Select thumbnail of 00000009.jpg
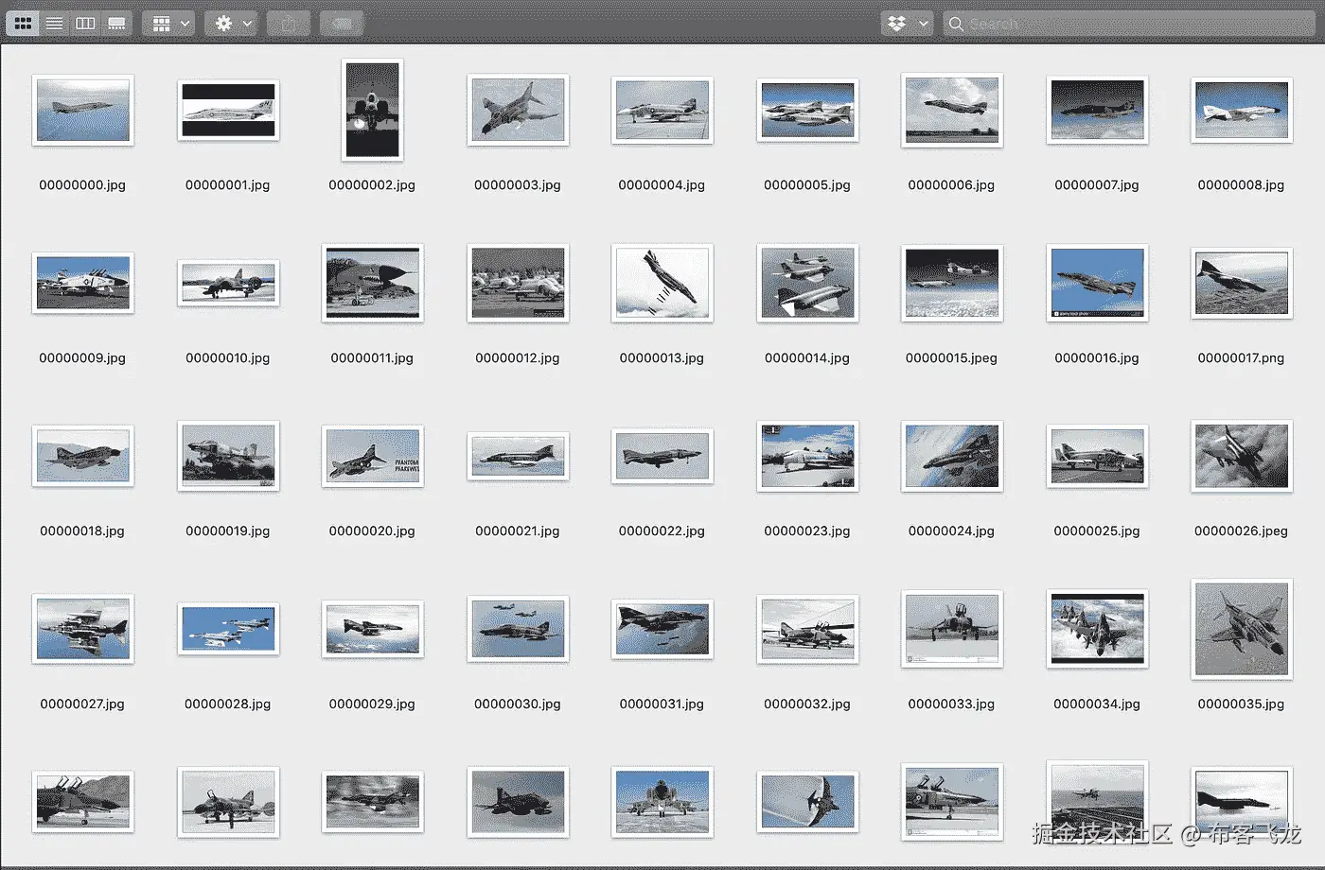This screenshot has height=870, width=1325. (82, 283)
